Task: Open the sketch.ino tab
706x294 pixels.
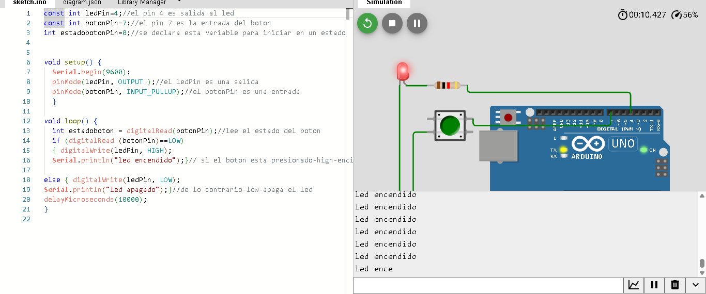Action: (29, 3)
